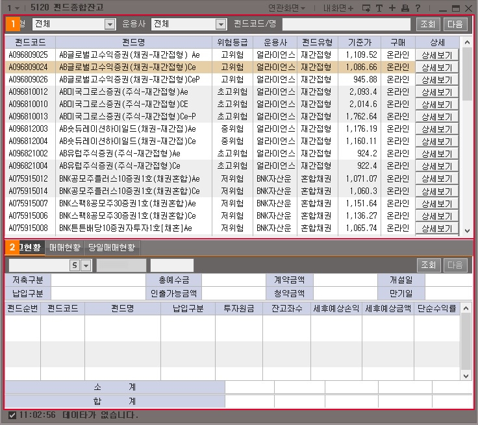The image size is (478, 425).
Task: Sort by 펀드코드 column header
Action: pyautogui.click(x=30, y=42)
